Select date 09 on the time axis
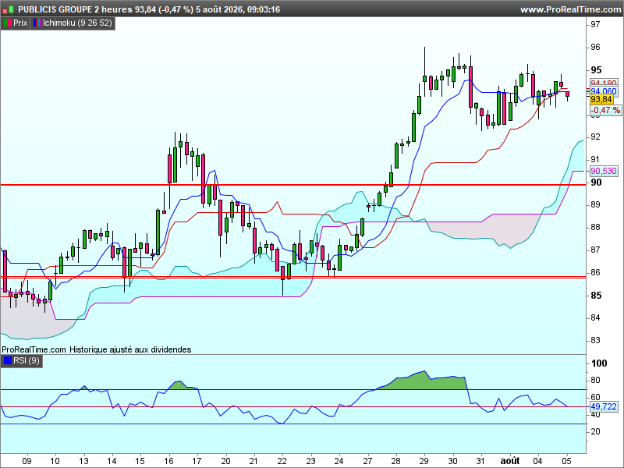 27,461
